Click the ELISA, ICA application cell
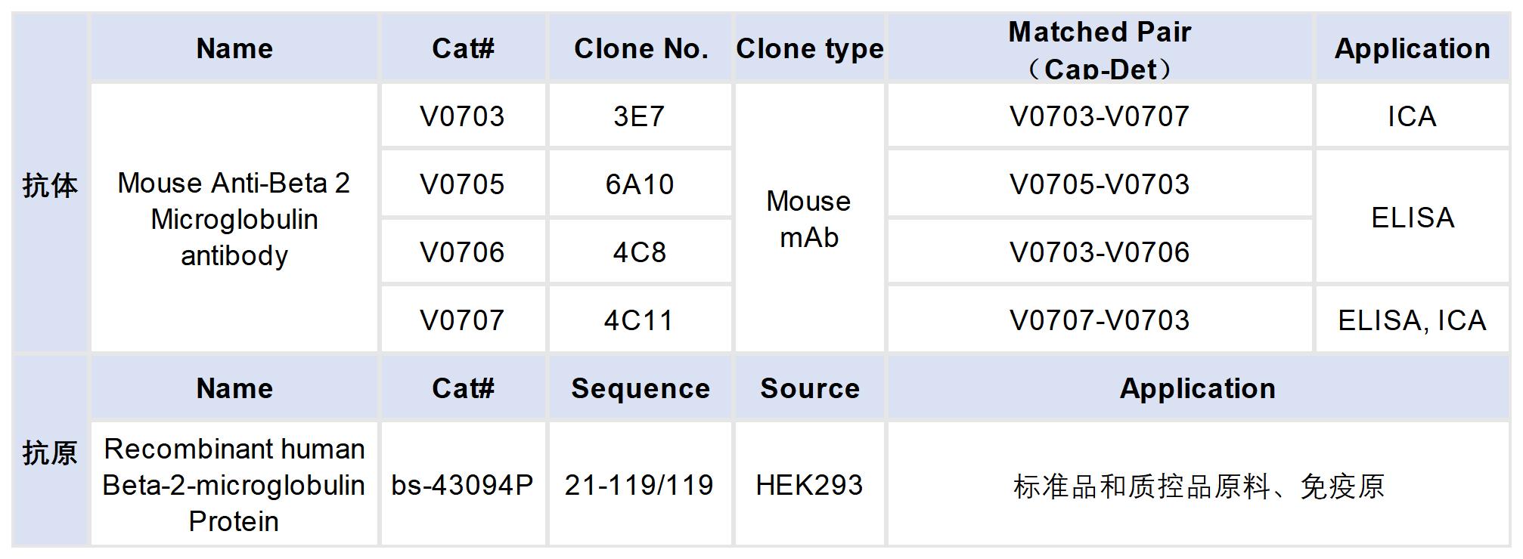 pyautogui.click(x=1411, y=320)
